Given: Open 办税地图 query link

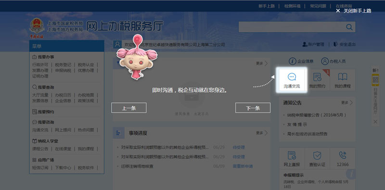Looking at the screenshot, I should 86,95.
